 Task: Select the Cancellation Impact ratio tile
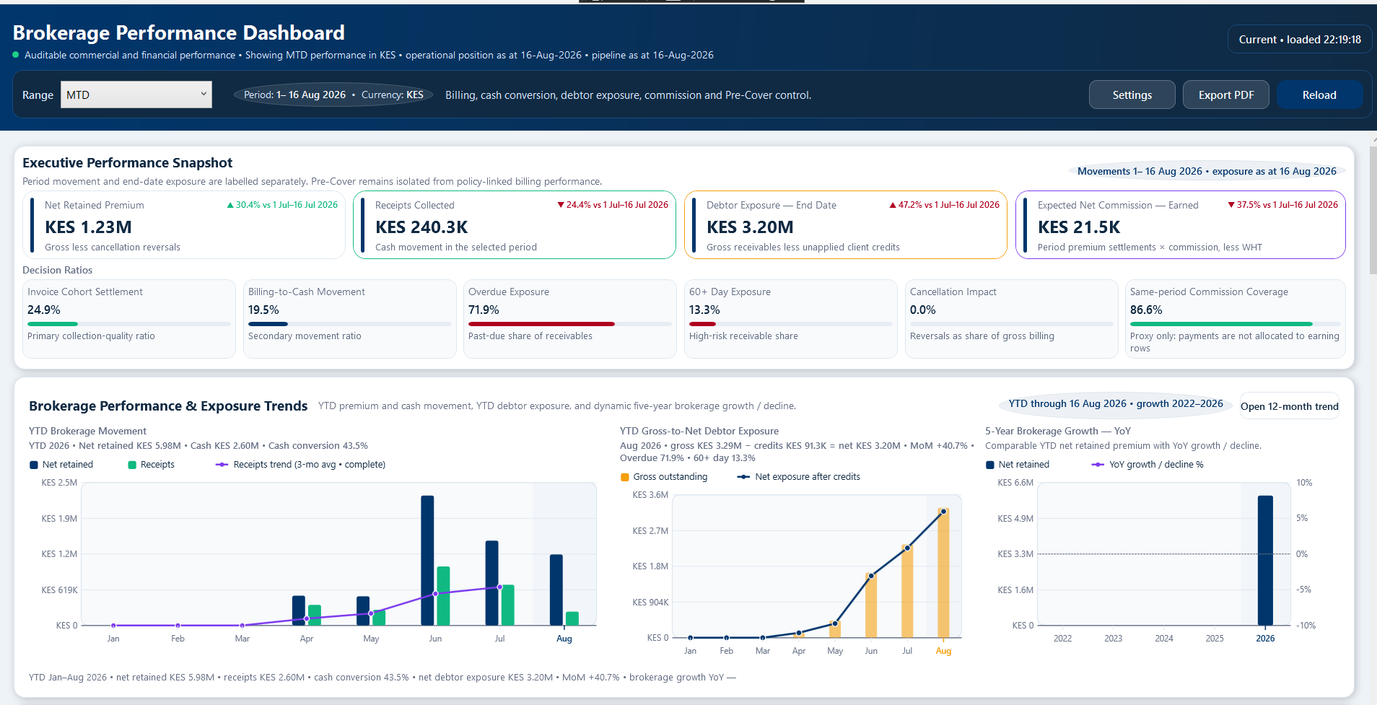[x=1012, y=319]
